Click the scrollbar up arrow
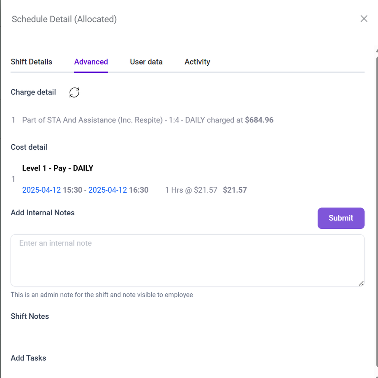This screenshot has width=378, height=378. click(x=376, y=51)
